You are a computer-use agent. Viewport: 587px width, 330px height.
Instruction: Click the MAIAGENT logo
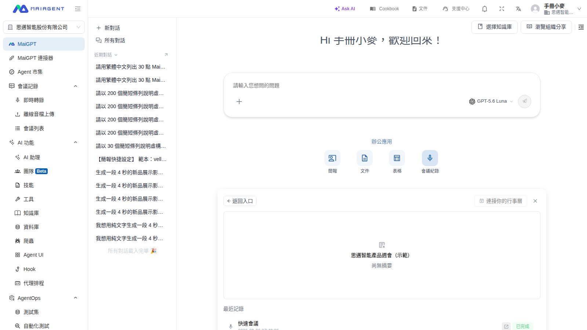39,9
